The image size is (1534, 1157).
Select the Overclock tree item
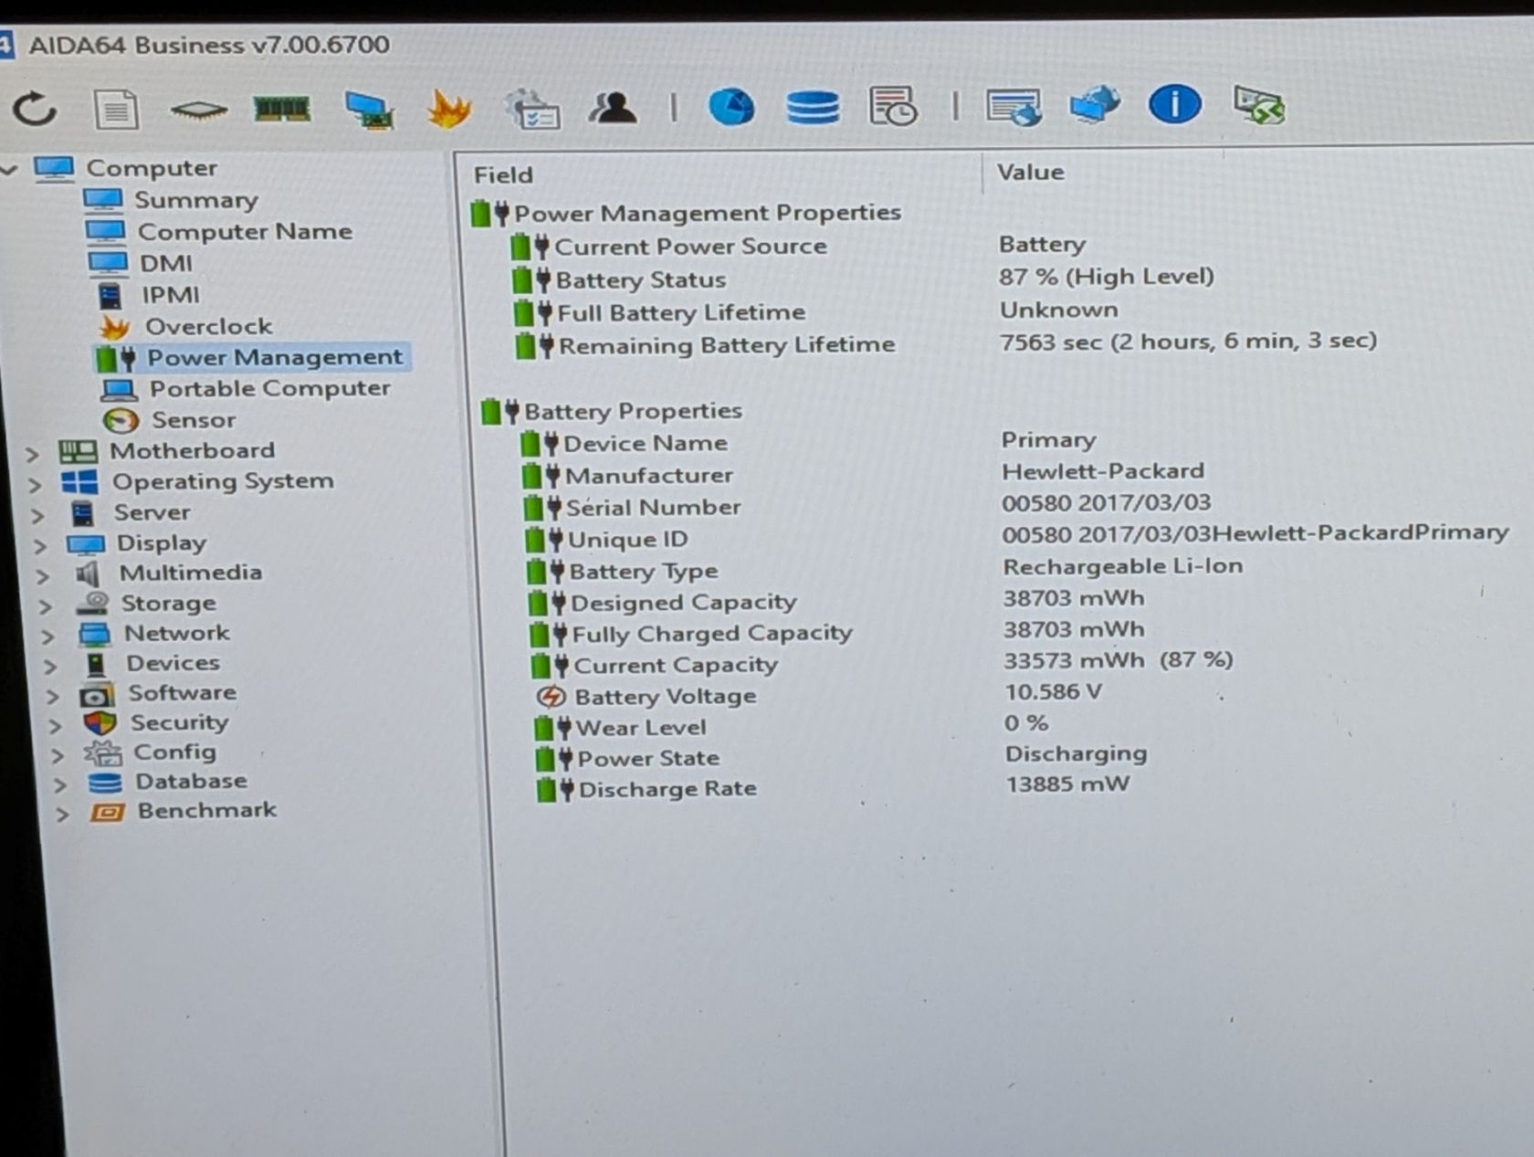pos(209,326)
